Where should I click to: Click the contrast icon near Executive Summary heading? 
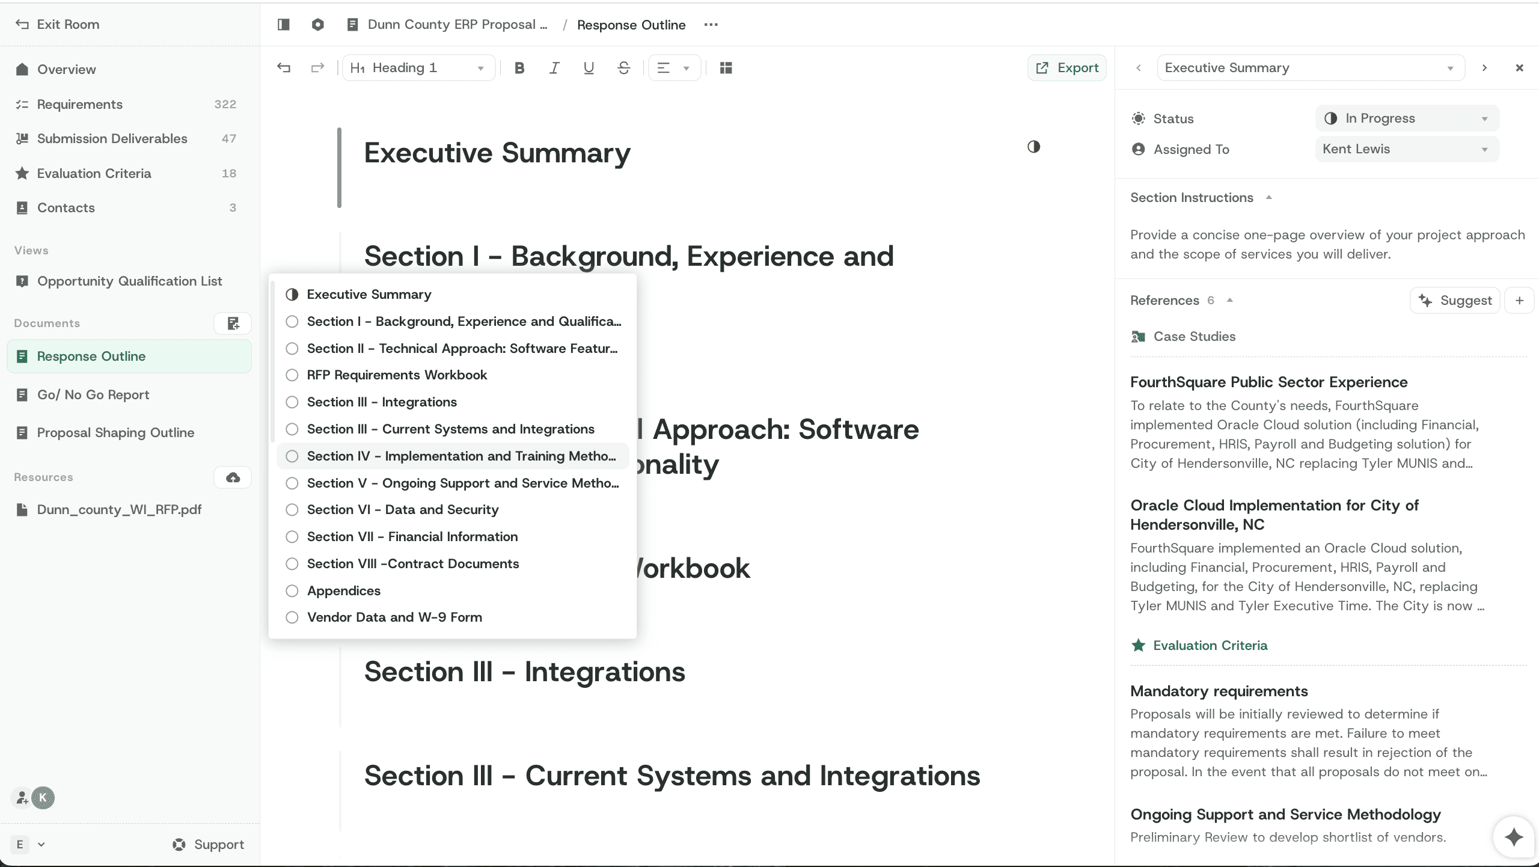tap(1033, 146)
